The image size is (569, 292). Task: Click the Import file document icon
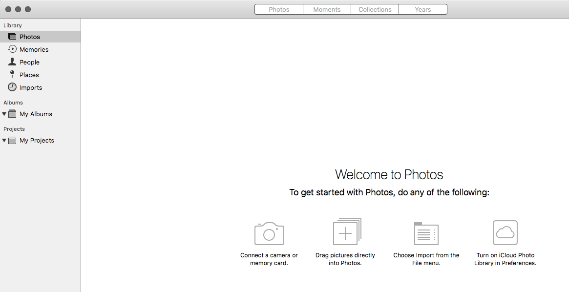click(426, 233)
